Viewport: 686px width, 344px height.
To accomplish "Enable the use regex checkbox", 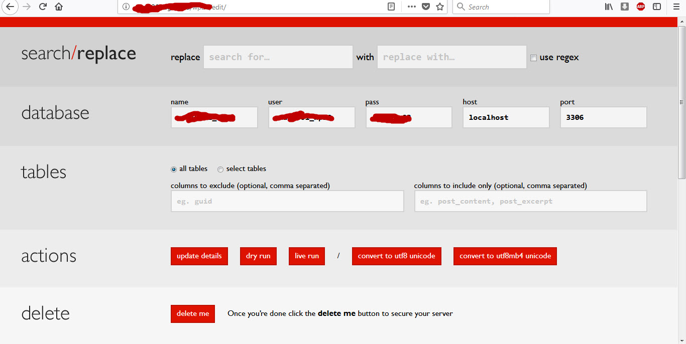I will [533, 58].
